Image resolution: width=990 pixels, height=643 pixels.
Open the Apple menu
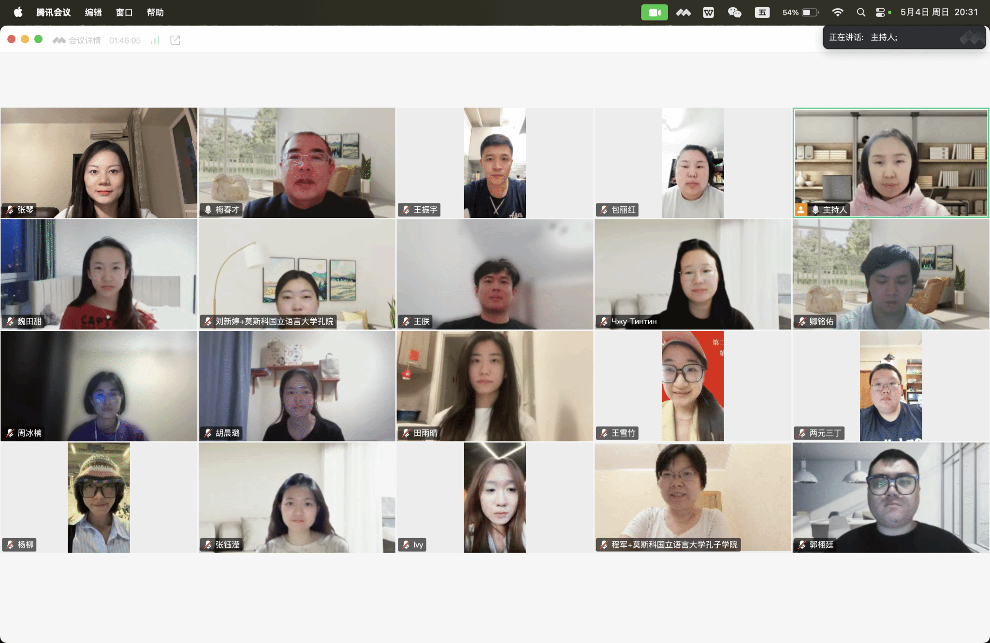click(x=18, y=12)
